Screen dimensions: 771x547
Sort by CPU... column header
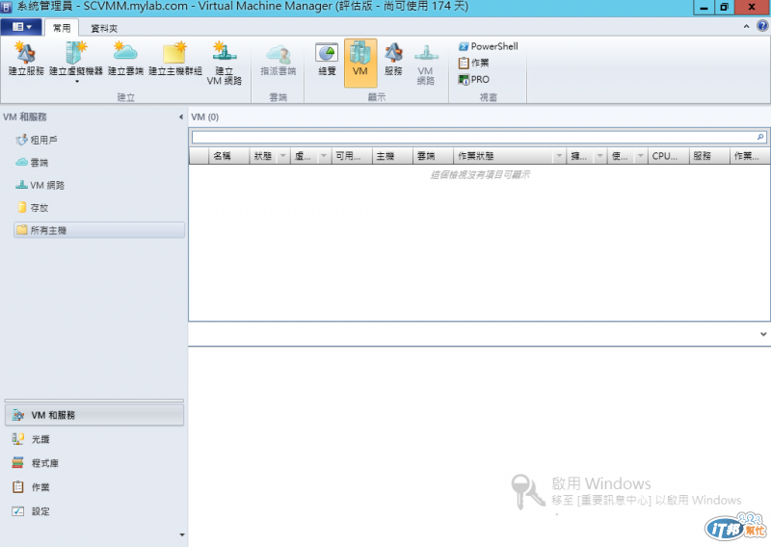point(668,156)
